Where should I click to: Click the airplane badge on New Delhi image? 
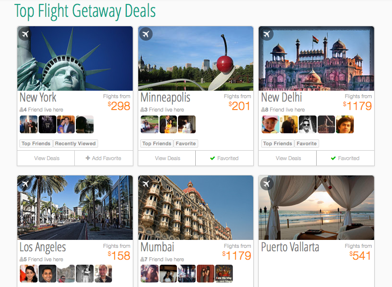tap(267, 34)
